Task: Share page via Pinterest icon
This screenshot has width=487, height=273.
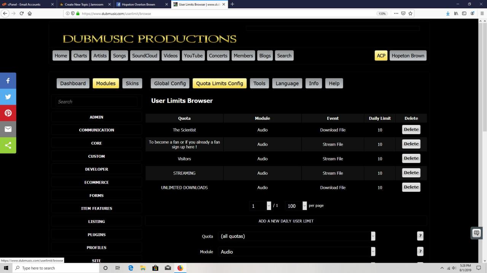Action: pyautogui.click(x=8, y=113)
